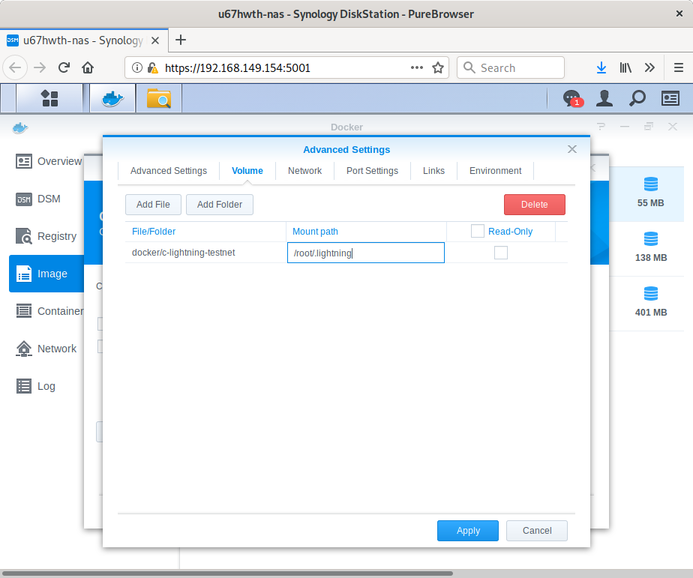693x578 pixels.
Task: Click the 138 MB image size icon
Action: tap(650, 239)
